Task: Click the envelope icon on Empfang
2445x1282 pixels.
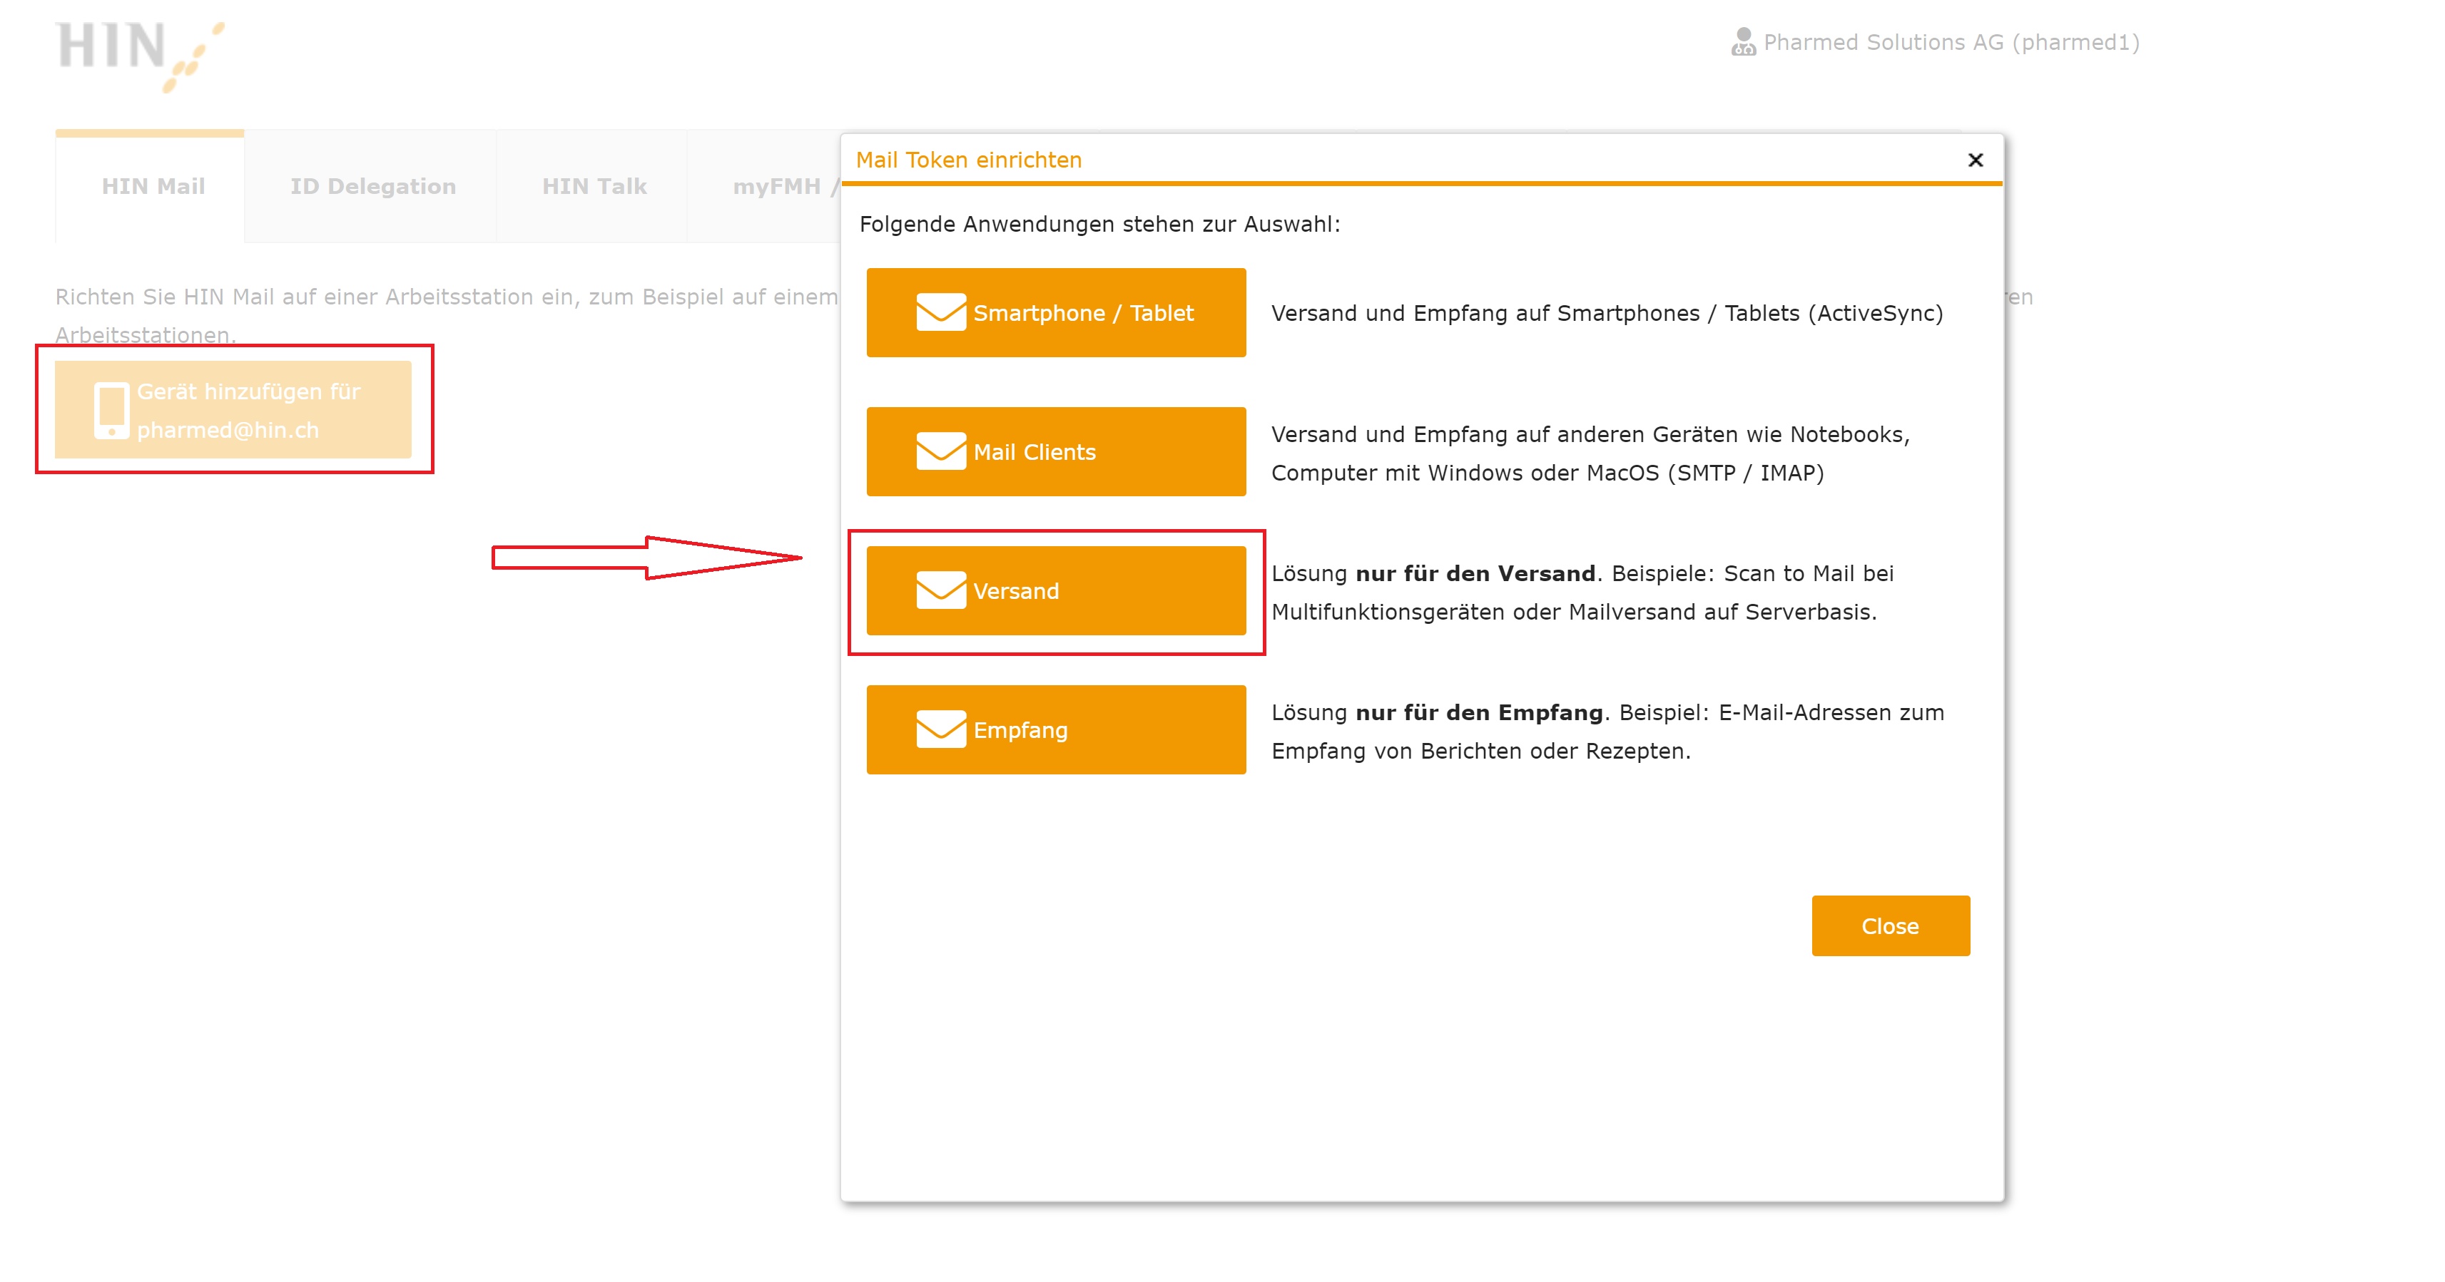Action: 940,730
